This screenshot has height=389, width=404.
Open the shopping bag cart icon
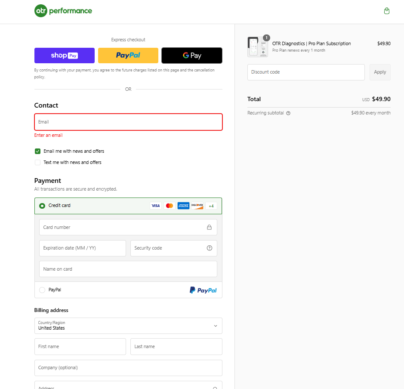click(386, 11)
